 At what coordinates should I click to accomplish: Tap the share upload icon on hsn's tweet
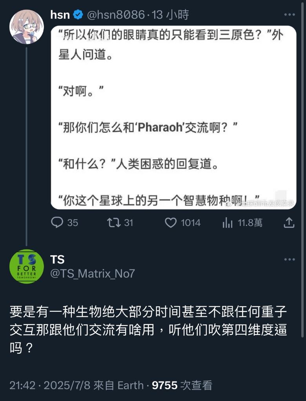coord(289,222)
